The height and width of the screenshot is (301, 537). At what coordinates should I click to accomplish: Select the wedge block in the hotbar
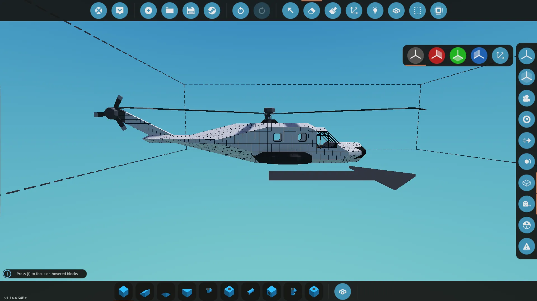[x=145, y=292]
